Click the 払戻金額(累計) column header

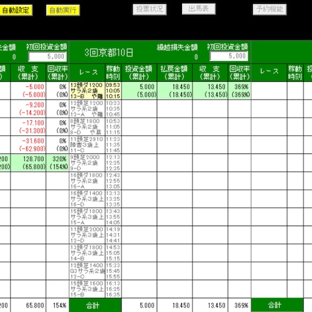[x=175, y=72]
